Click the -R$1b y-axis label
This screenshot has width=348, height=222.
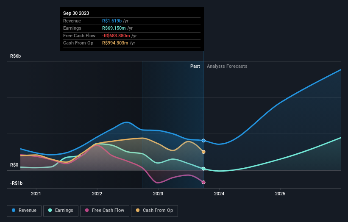click(x=16, y=183)
